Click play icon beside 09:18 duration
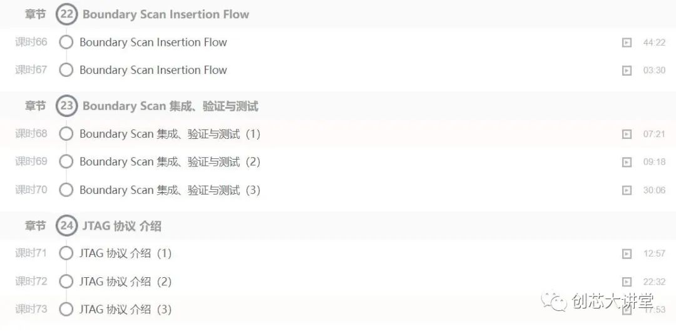Image resolution: width=676 pixels, height=331 pixels. [x=627, y=162]
